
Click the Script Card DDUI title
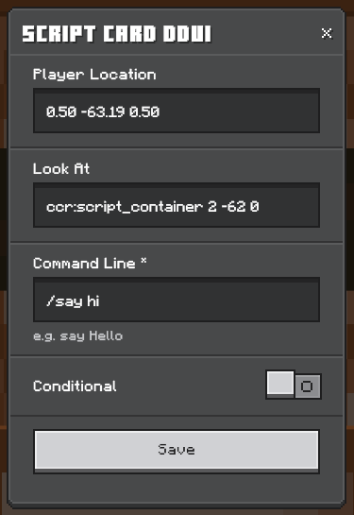pos(117,34)
